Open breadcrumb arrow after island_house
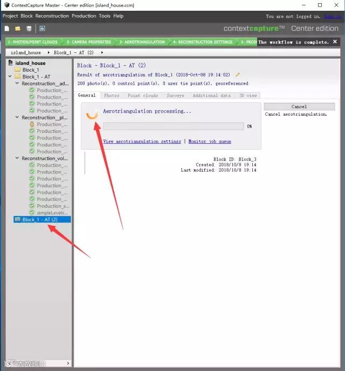Viewport: 345px width, 371px height. (x=49, y=53)
